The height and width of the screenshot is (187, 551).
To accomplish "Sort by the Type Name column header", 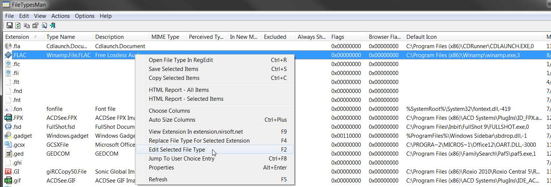I will pyautogui.click(x=68, y=37).
